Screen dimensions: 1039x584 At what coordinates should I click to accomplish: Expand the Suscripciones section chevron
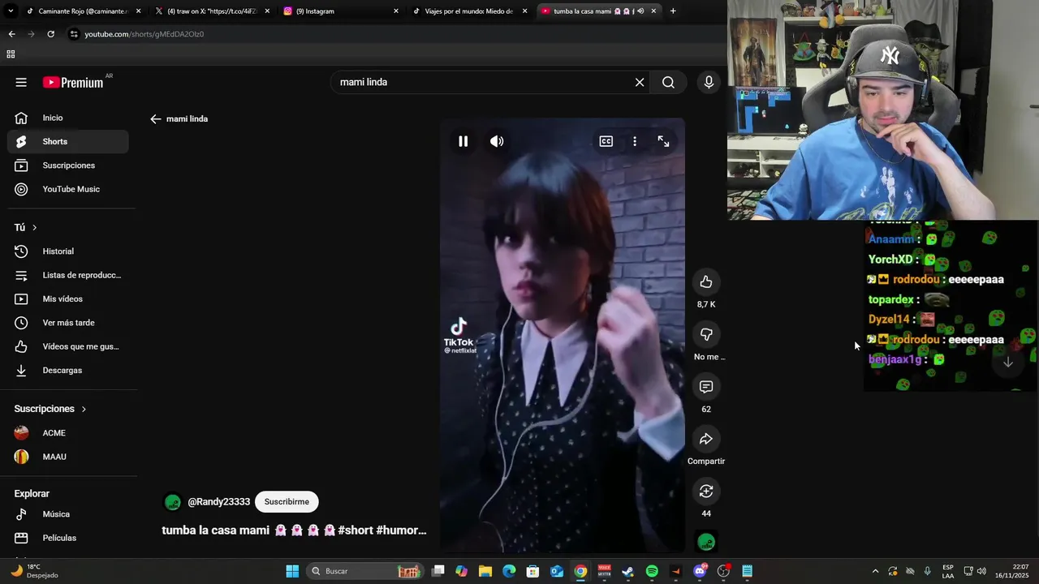point(84,409)
